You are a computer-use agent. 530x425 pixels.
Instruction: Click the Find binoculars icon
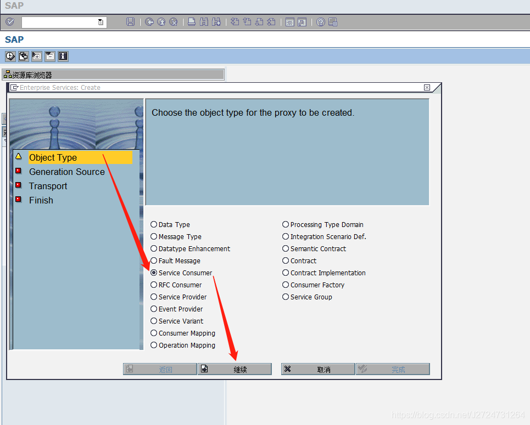pos(204,22)
